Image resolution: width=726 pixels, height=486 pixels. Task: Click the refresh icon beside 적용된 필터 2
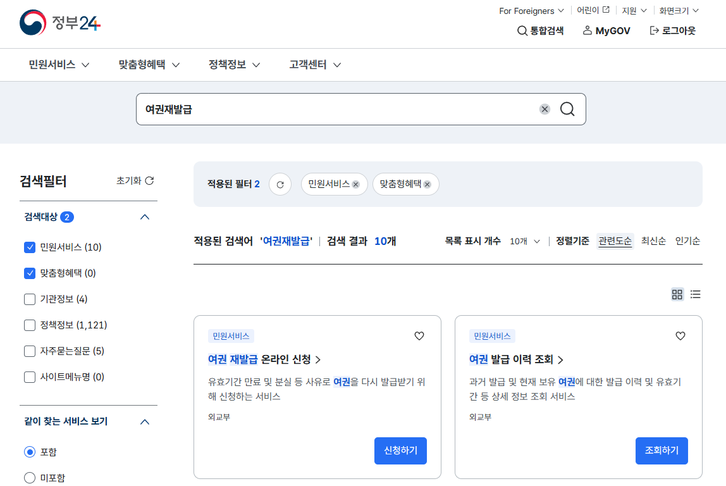(x=280, y=184)
